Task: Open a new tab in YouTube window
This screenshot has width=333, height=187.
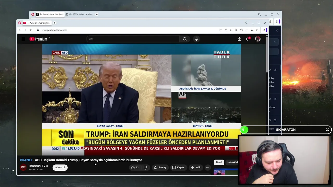Action: (x=55, y=23)
